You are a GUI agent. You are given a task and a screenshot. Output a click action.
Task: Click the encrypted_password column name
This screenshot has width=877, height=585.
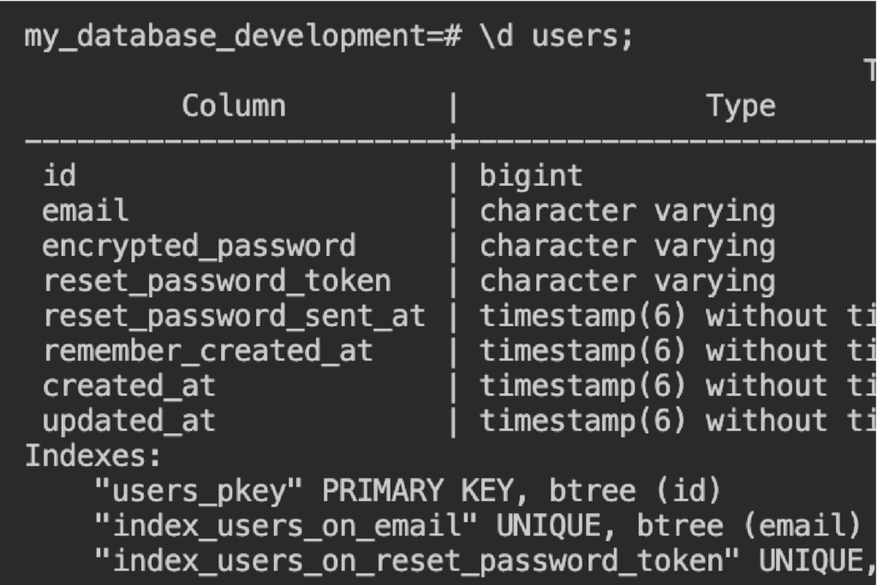point(199,247)
